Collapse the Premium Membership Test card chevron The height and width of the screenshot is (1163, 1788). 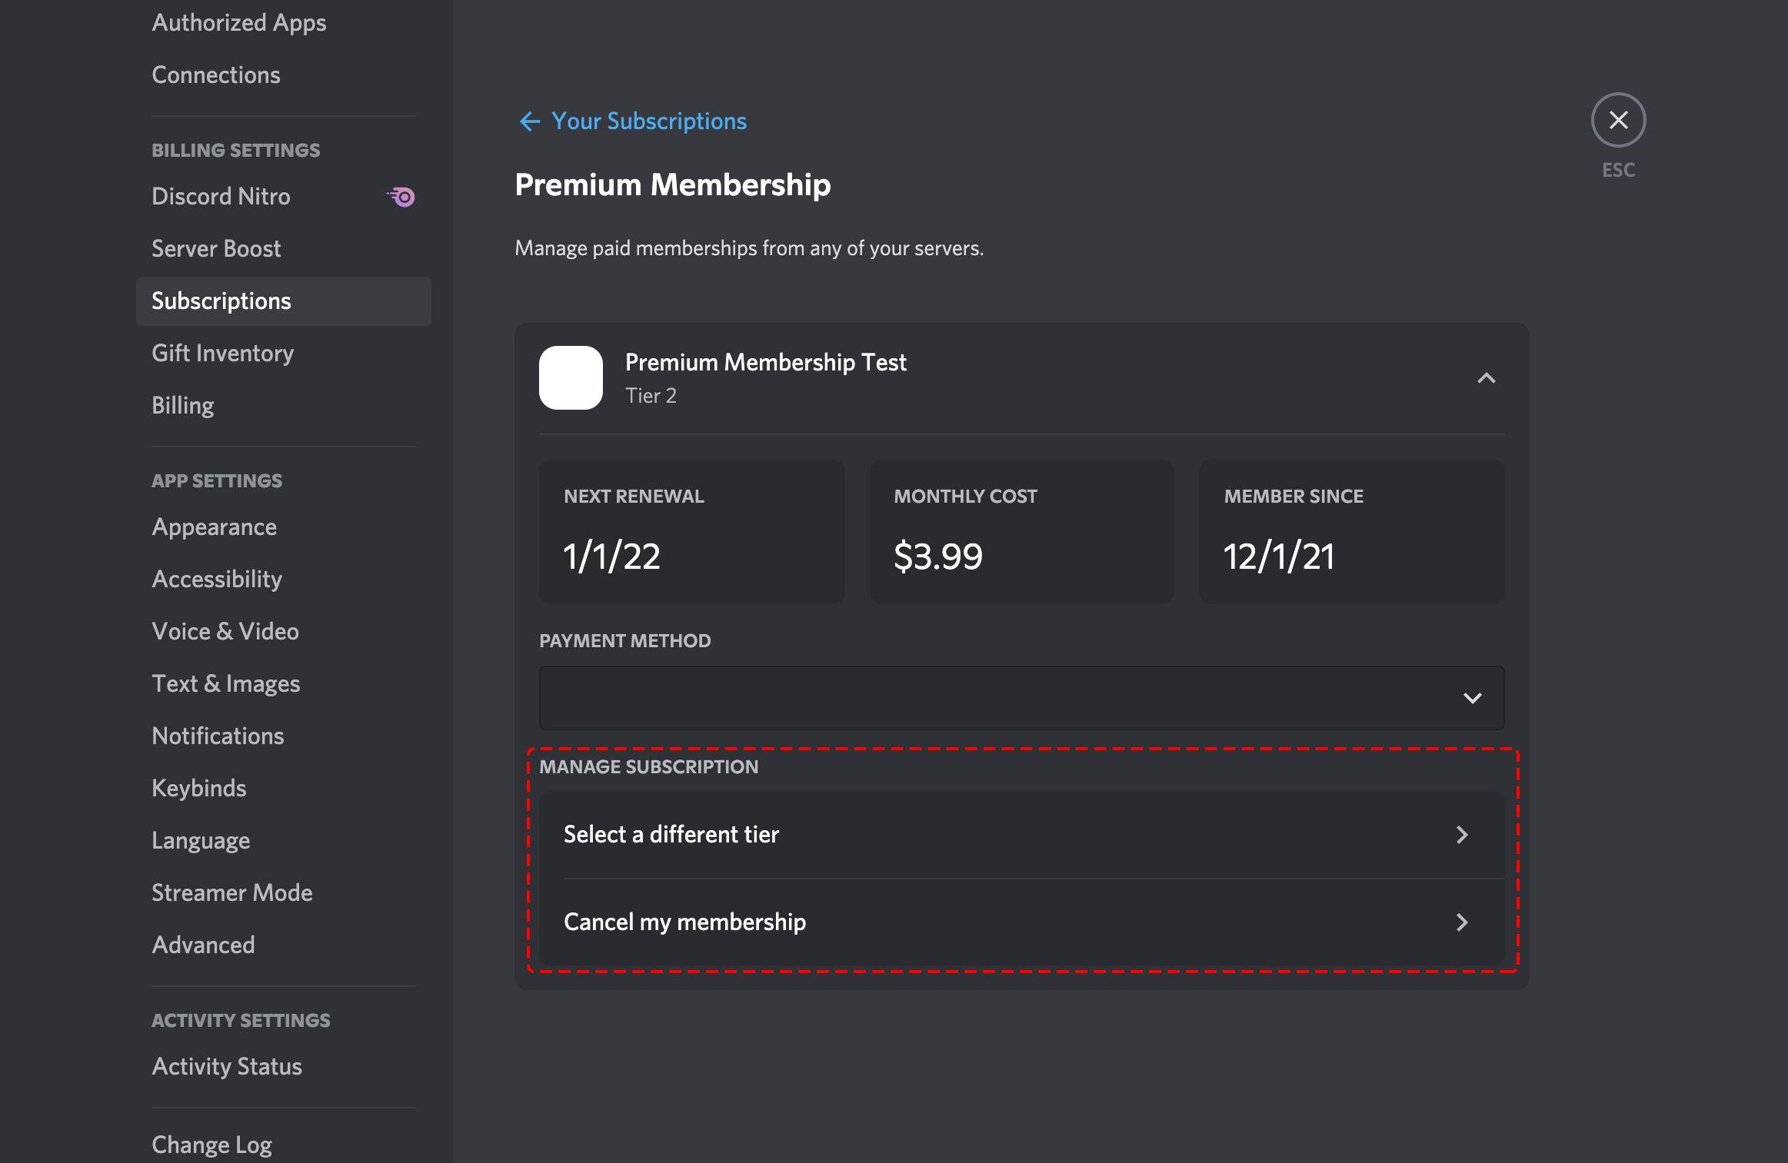click(x=1486, y=378)
